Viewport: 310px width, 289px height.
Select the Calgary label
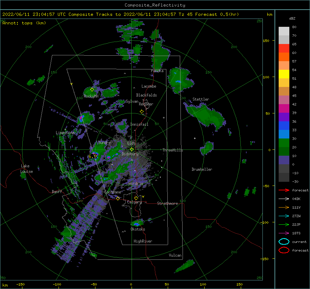click(134, 202)
